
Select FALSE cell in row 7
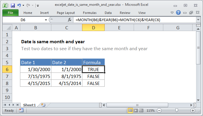point(93,76)
